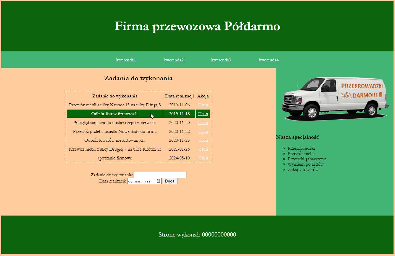Screen dimensions: 395x256
Task: Open the date picker calendar icon
Action: click(159, 181)
